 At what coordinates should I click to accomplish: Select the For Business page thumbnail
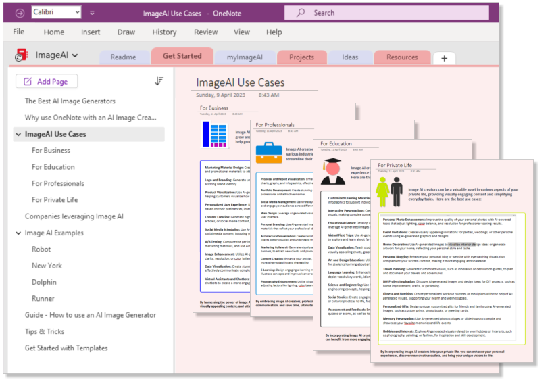[x=222, y=208]
